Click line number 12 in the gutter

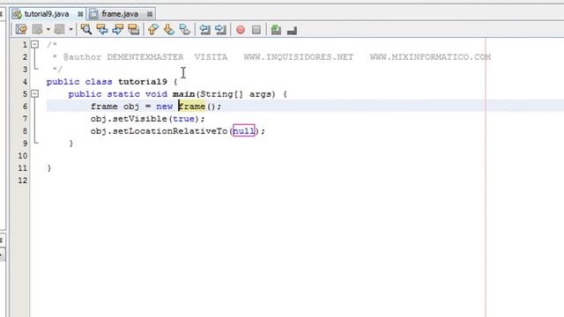click(22, 181)
